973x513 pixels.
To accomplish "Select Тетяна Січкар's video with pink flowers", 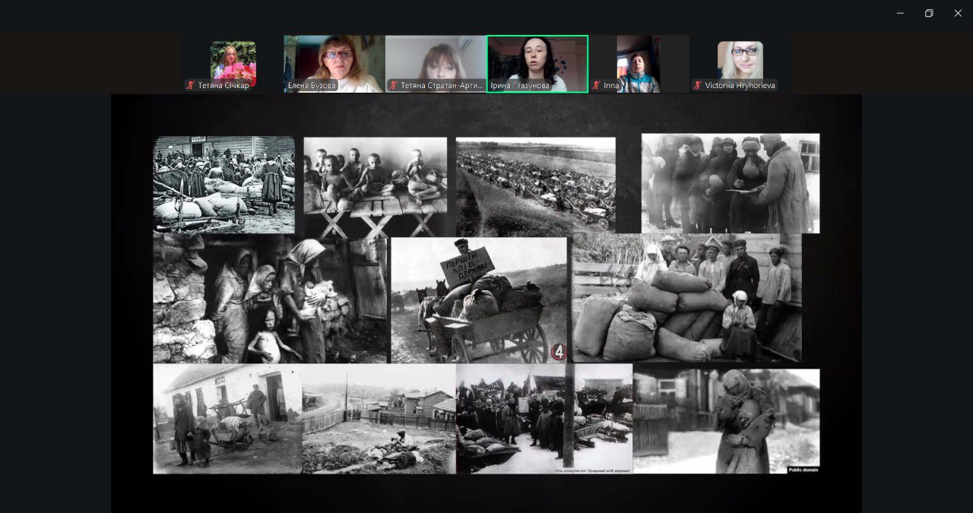I will point(233,59).
